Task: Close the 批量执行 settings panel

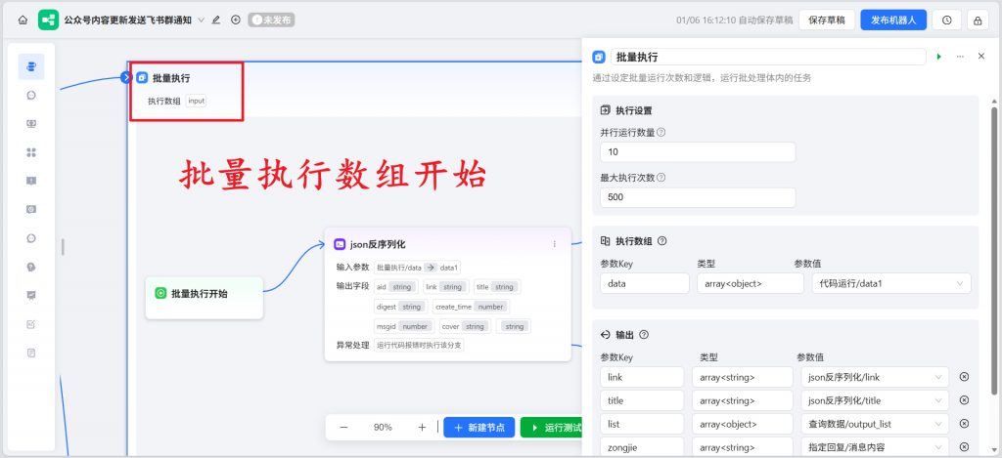Action: click(981, 57)
